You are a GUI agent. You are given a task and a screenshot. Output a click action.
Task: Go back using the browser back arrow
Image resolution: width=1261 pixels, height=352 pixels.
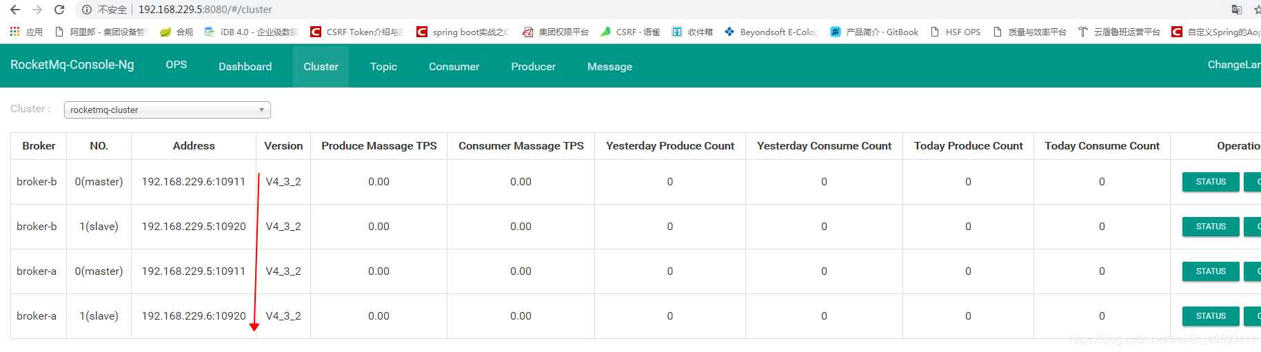[15, 10]
